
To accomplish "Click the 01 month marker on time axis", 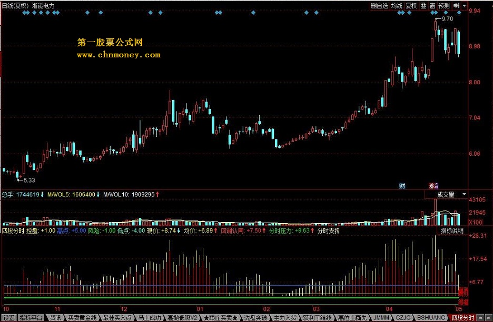I will tap(200, 309).
